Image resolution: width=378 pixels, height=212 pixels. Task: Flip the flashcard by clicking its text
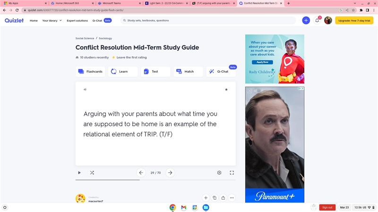tap(150, 124)
